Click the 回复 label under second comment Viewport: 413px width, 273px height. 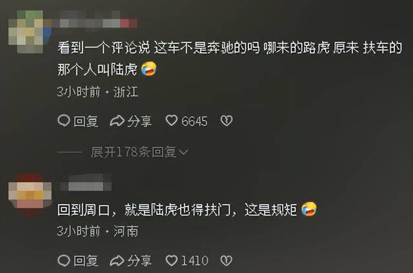pyautogui.click(x=86, y=261)
